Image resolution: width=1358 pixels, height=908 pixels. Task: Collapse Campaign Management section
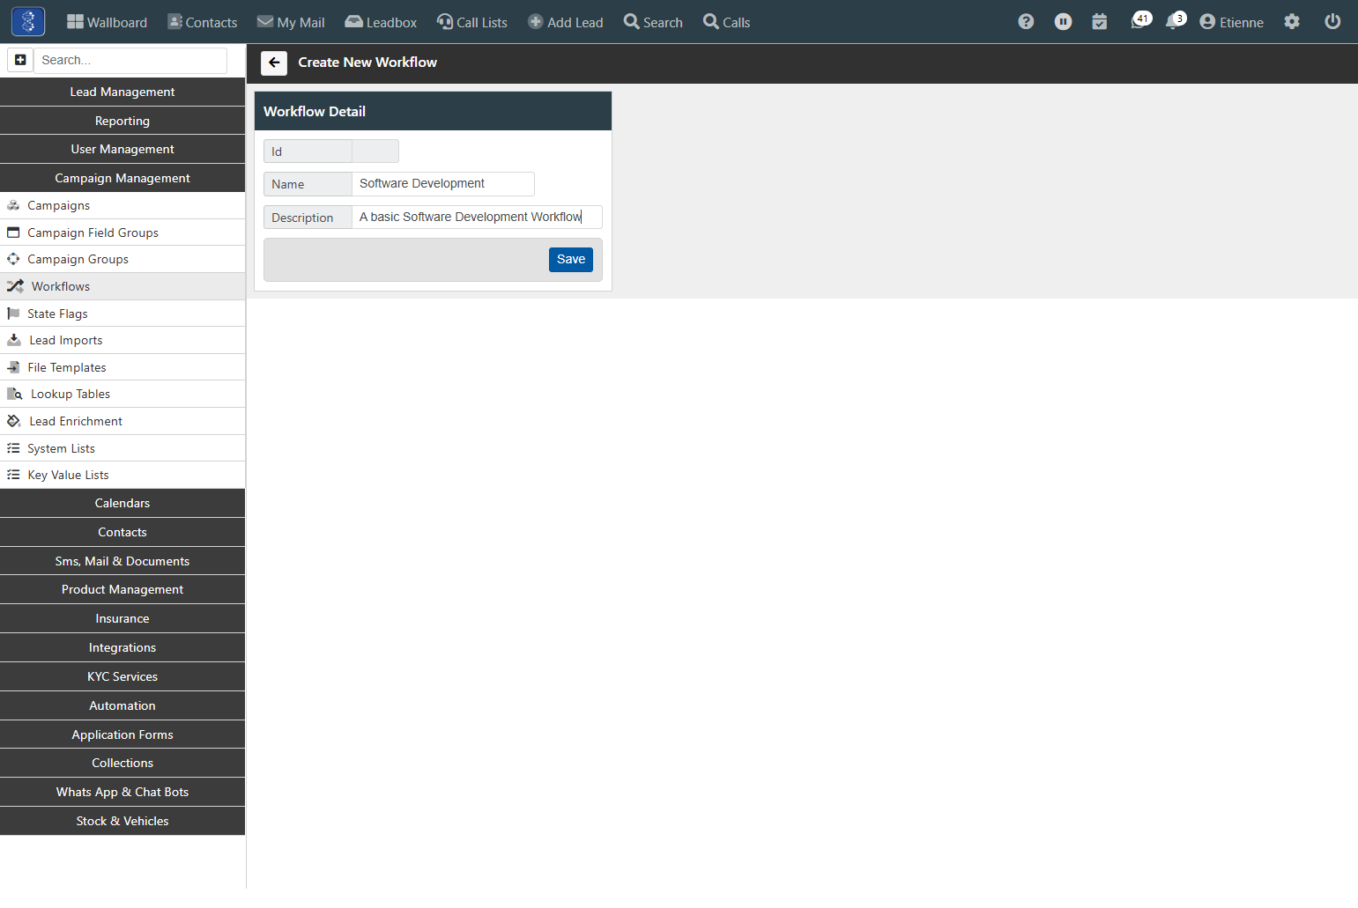pos(122,178)
